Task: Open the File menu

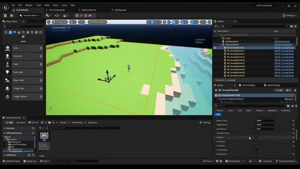Action: (13, 5)
